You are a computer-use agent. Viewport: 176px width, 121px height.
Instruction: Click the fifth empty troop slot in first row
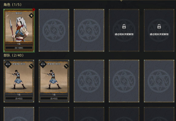click(159, 81)
